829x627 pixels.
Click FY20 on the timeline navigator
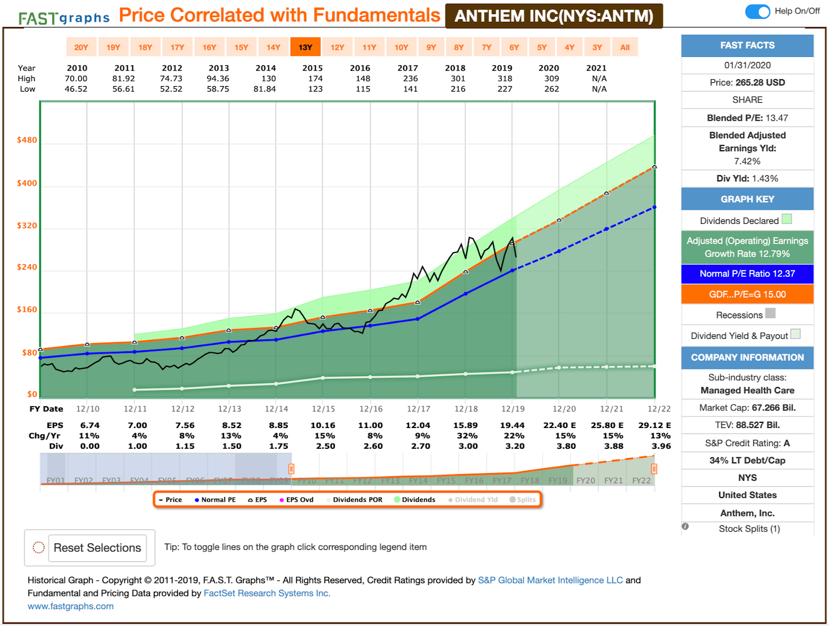(x=585, y=480)
